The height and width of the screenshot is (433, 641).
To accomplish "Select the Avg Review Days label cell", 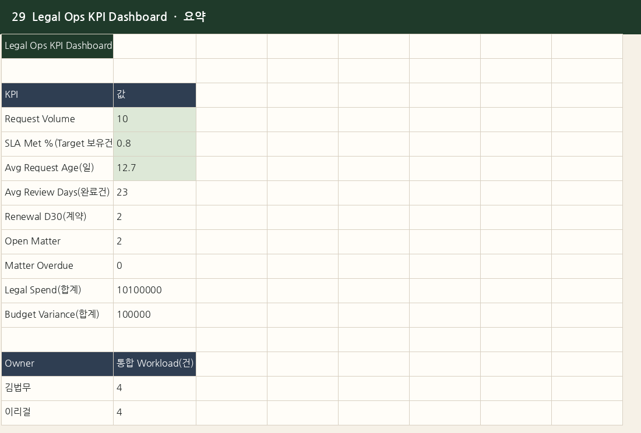I will pyautogui.click(x=57, y=193).
